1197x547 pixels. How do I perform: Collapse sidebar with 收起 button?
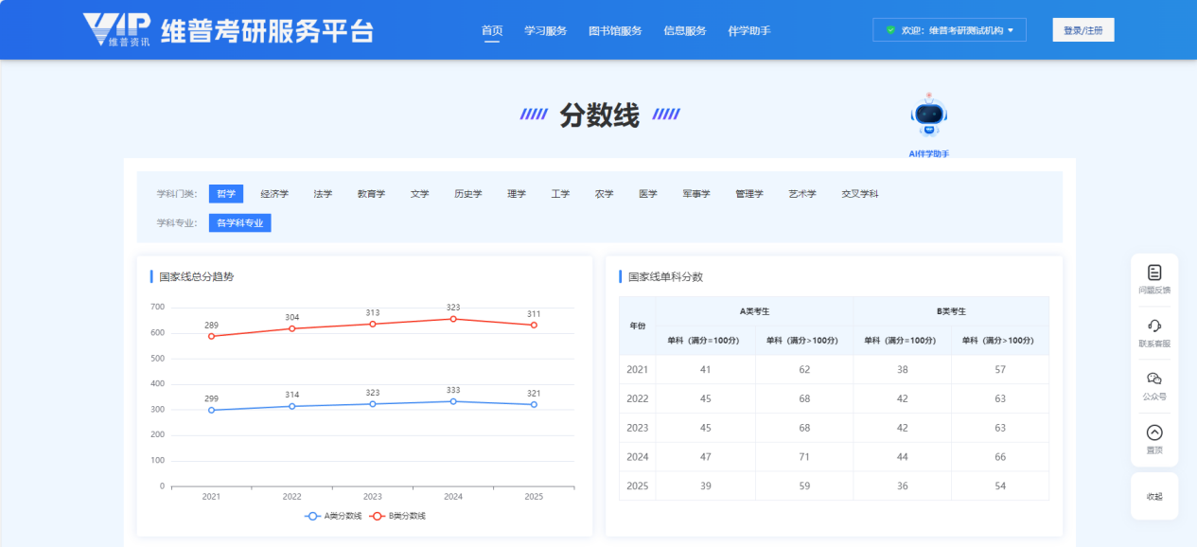[x=1153, y=496]
